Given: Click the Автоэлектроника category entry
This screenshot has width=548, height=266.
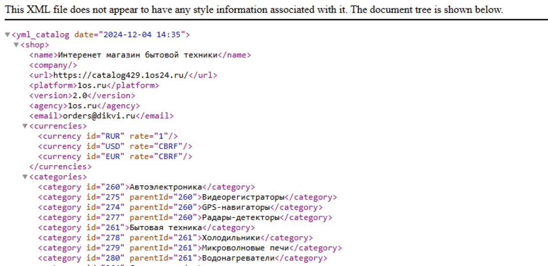Looking at the screenshot, I should tap(165, 187).
